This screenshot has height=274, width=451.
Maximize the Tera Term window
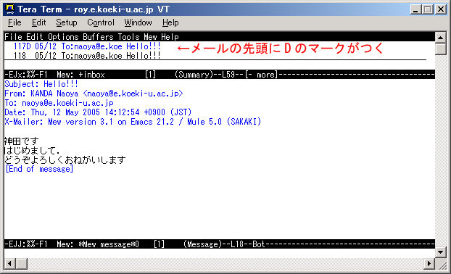pyautogui.click(x=427, y=9)
